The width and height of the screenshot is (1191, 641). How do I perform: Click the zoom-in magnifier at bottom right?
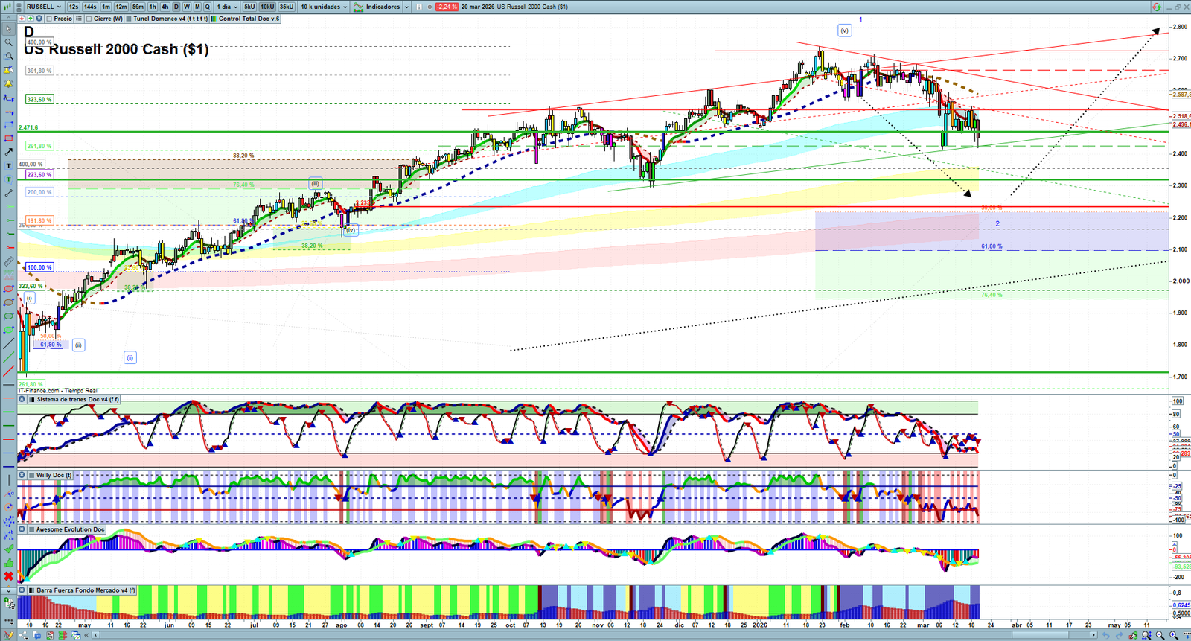tap(1173, 635)
